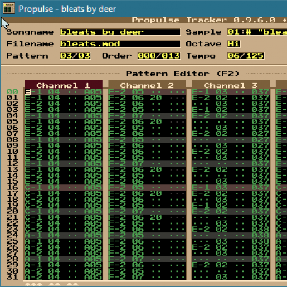The width and height of the screenshot is (287, 287).
Task: Select the Order value 000/013
Action: tap(159, 56)
